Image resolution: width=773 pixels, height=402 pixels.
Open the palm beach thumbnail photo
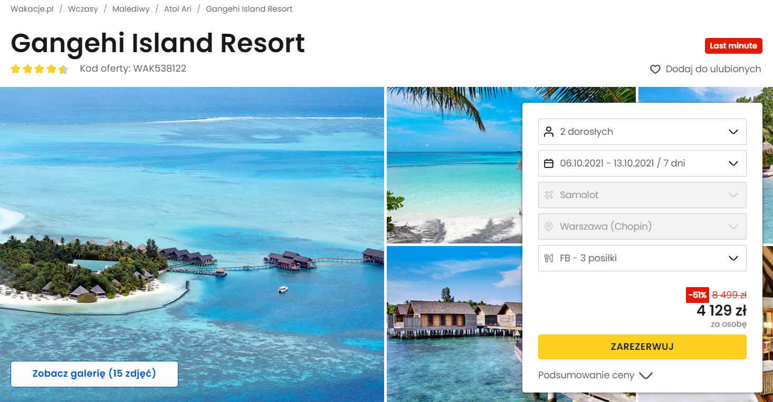(454, 164)
